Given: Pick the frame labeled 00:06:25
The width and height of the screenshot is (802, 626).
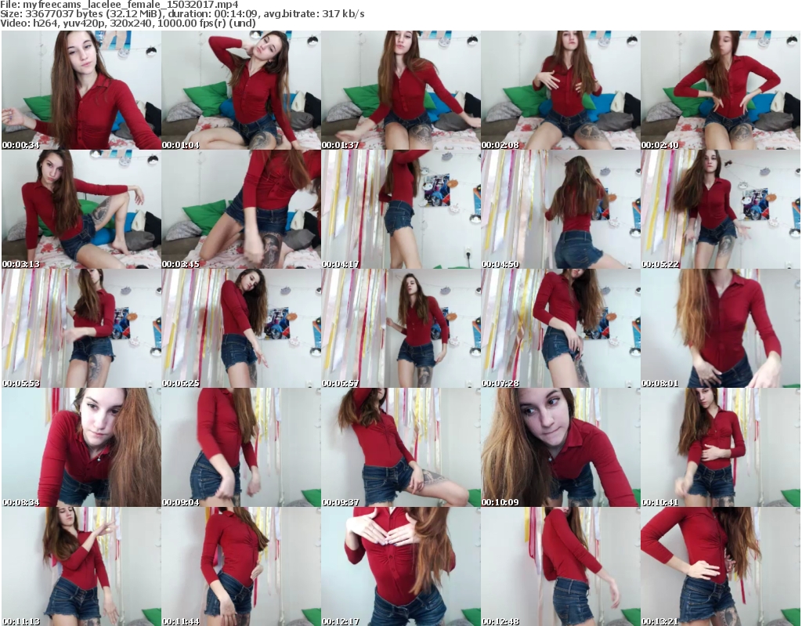Looking at the screenshot, I should click(x=241, y=328).
